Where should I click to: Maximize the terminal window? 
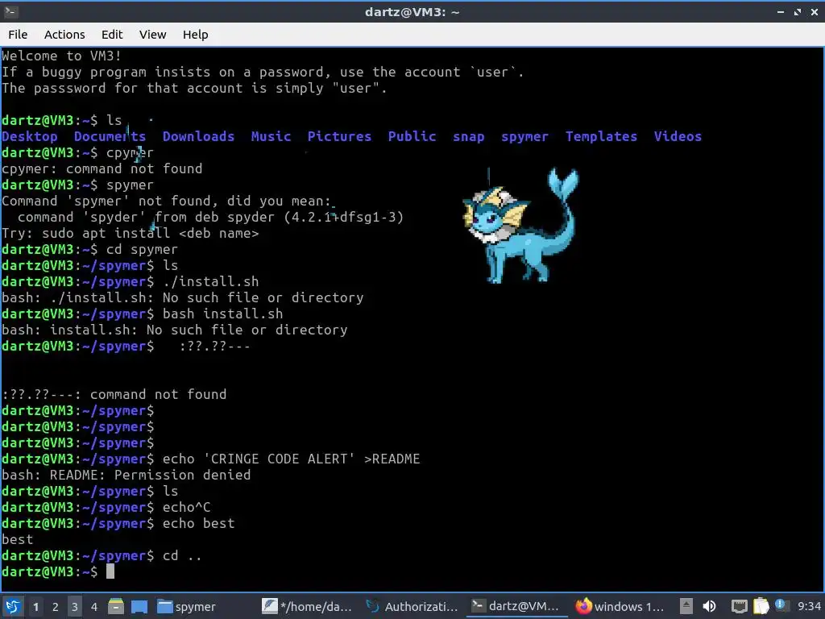tap(798, 11)
